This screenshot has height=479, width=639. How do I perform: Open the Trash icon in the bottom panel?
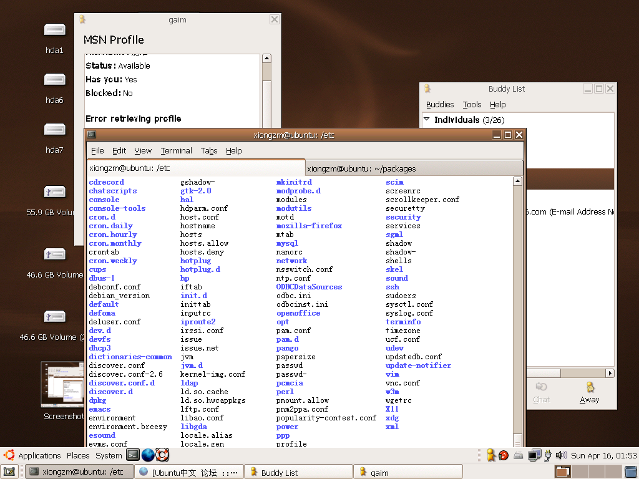631,472
